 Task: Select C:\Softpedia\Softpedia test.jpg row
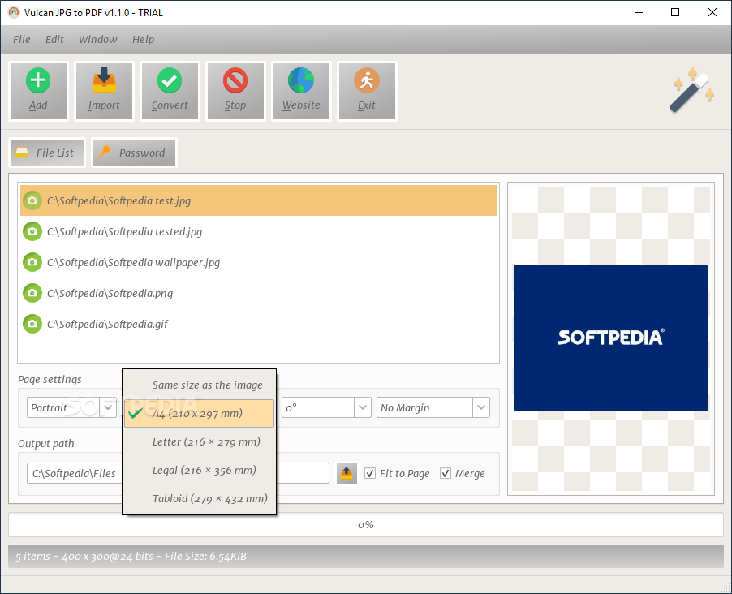click(x=258, y=200)
